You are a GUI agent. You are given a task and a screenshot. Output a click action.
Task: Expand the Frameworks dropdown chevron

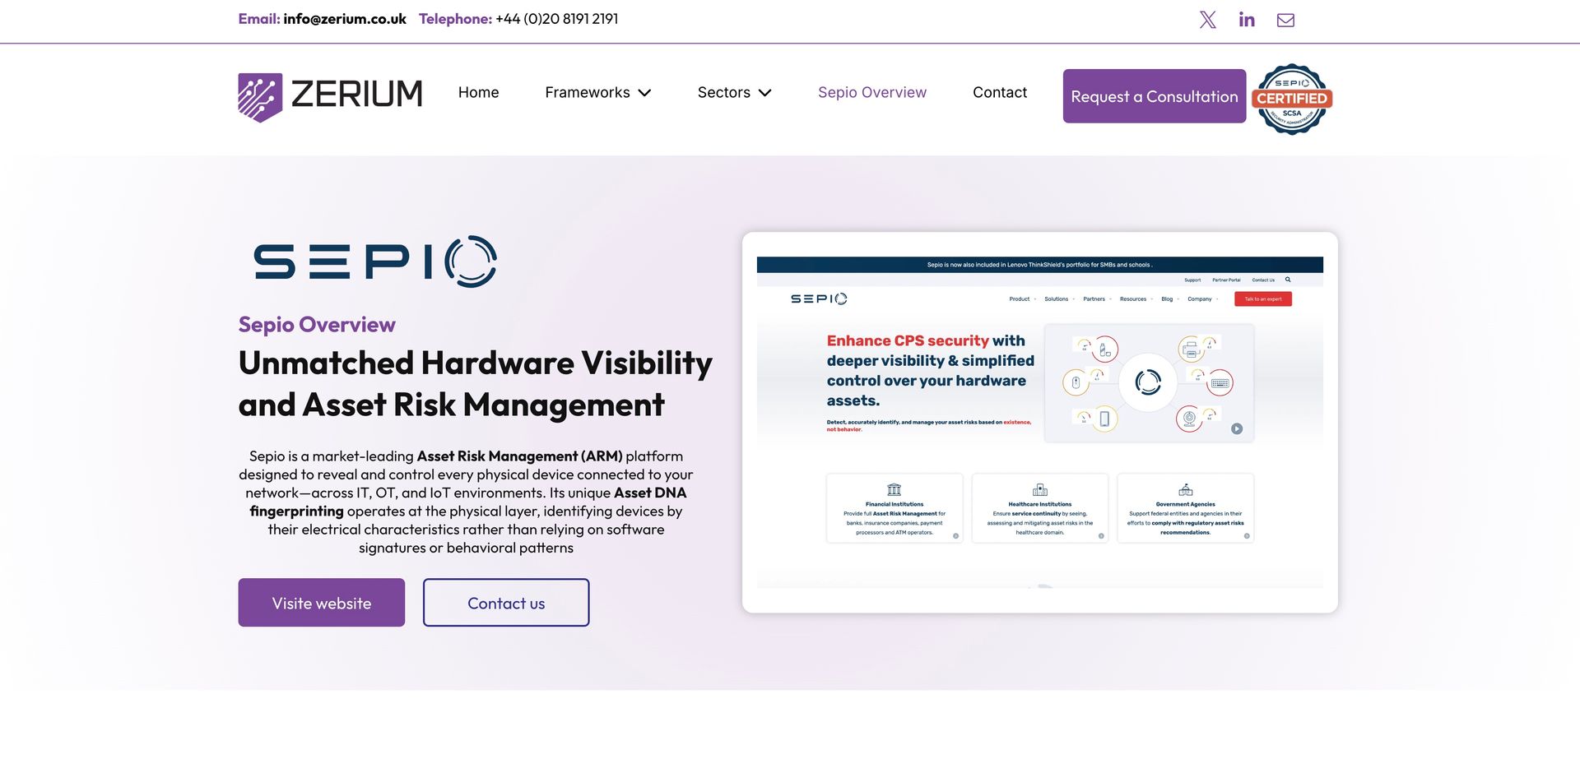(x=644, y=93)
